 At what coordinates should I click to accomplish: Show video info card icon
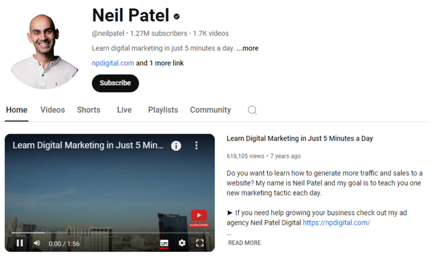[176, 145]
